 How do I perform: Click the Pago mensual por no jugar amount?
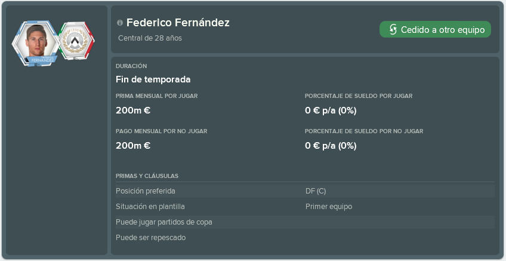133,146
